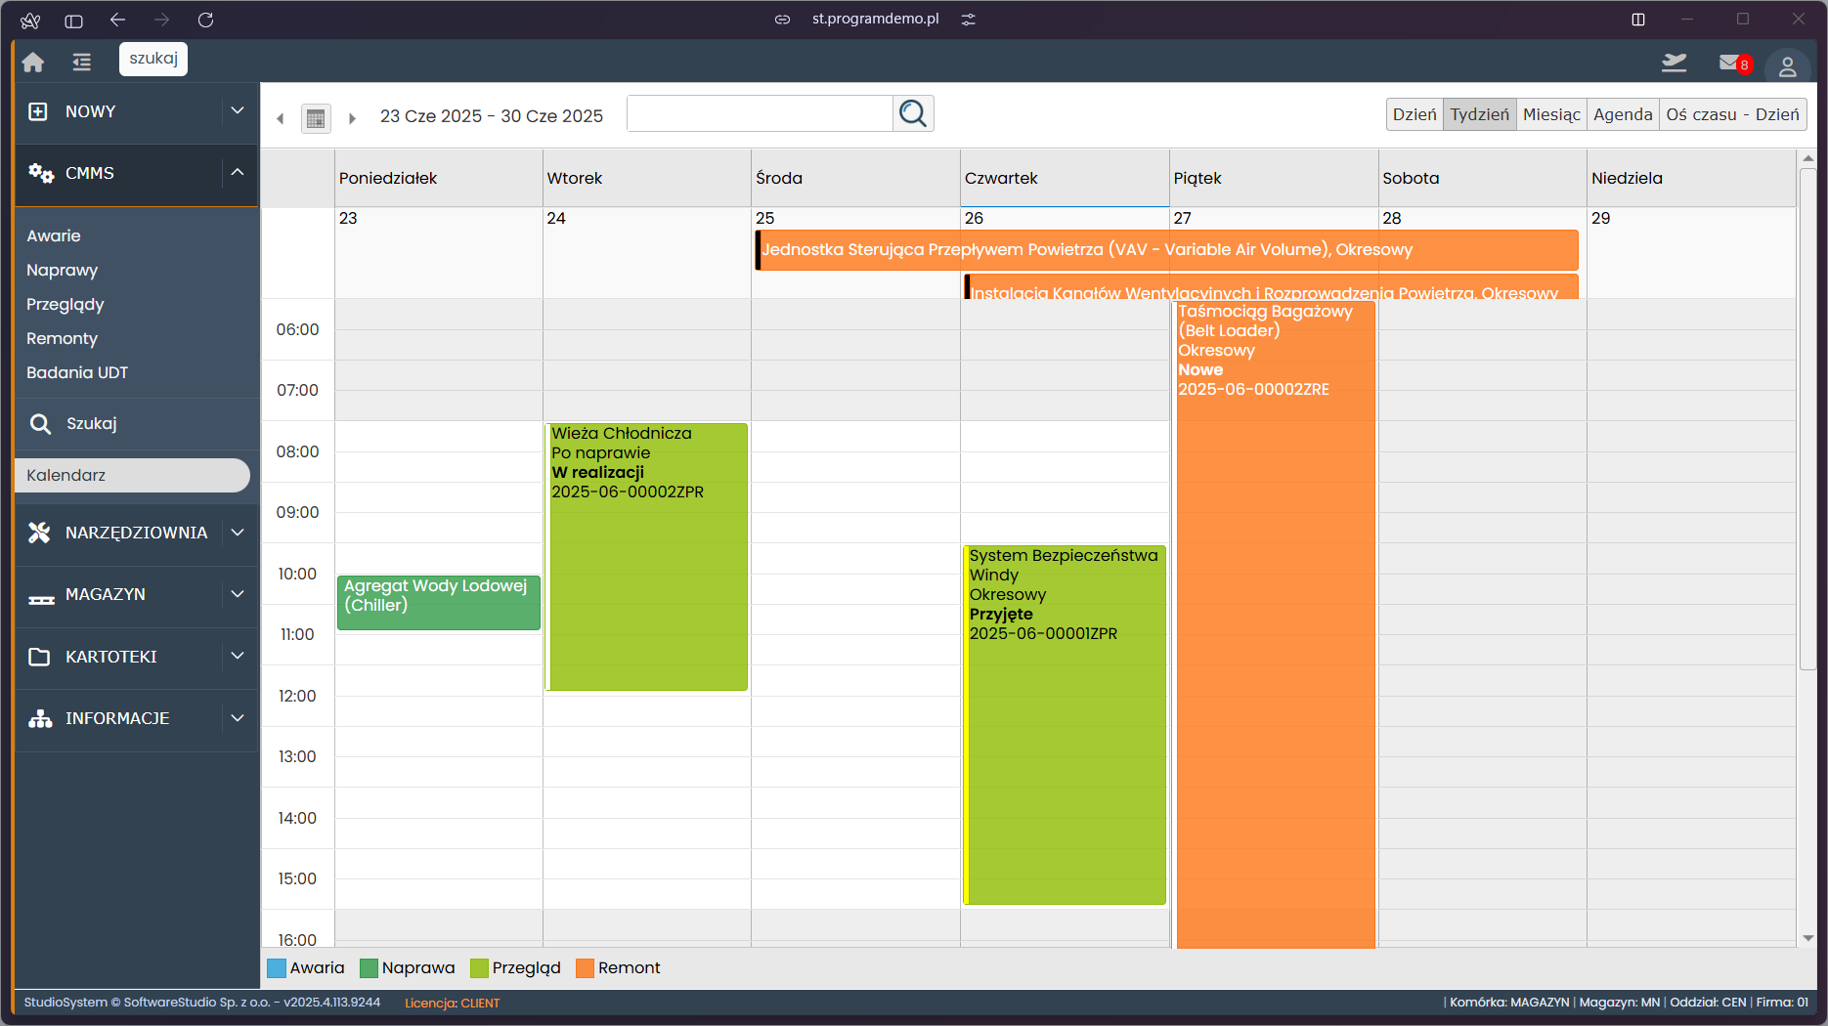The image size is (1828, 1026).
Task: Open the user profile avatar icon
Action: 1787,65
